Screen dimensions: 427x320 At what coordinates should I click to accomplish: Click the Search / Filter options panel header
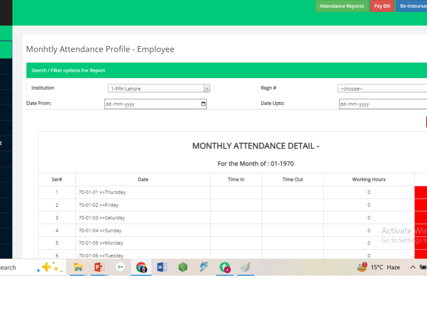[227, 70]
